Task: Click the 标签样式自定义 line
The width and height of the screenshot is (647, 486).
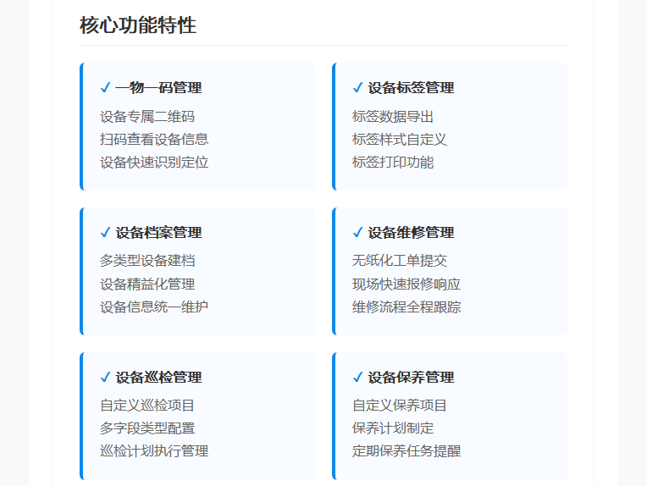Action: point(400,139)
